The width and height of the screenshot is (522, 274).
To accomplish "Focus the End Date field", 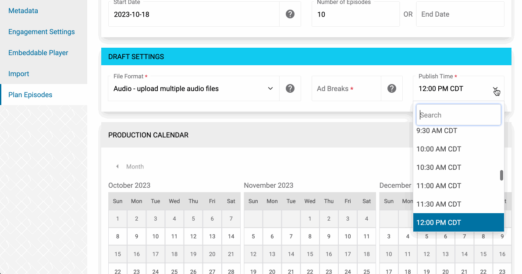I will pos(460,14).
